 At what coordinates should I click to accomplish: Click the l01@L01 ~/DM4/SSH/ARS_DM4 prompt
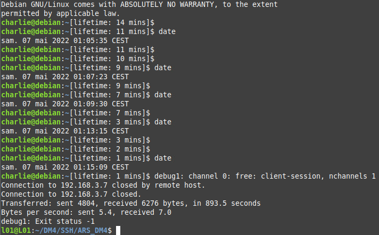tap(56, 230)
